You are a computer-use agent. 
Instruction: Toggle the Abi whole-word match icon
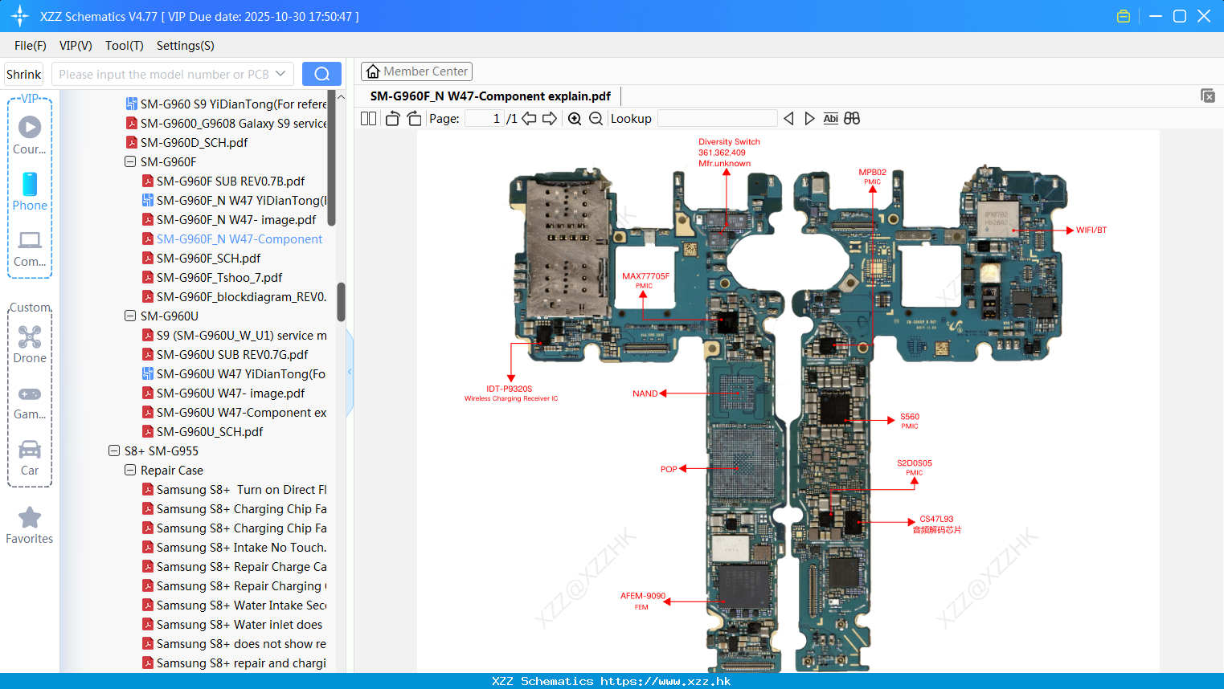pos(831,118)
